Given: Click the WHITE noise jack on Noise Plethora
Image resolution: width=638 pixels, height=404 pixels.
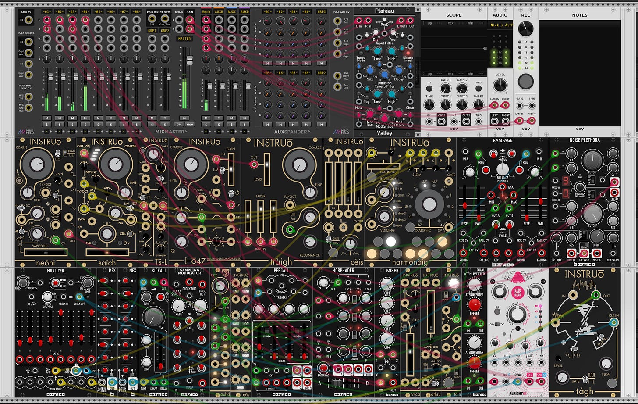Looking at the screenshot, I should coord(597,253).
